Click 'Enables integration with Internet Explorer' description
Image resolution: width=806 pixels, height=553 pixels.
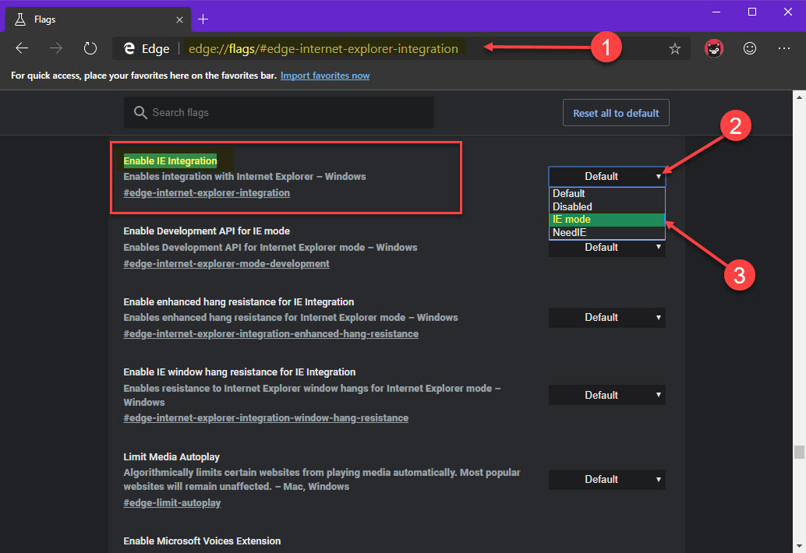click(x=245, y=177)
